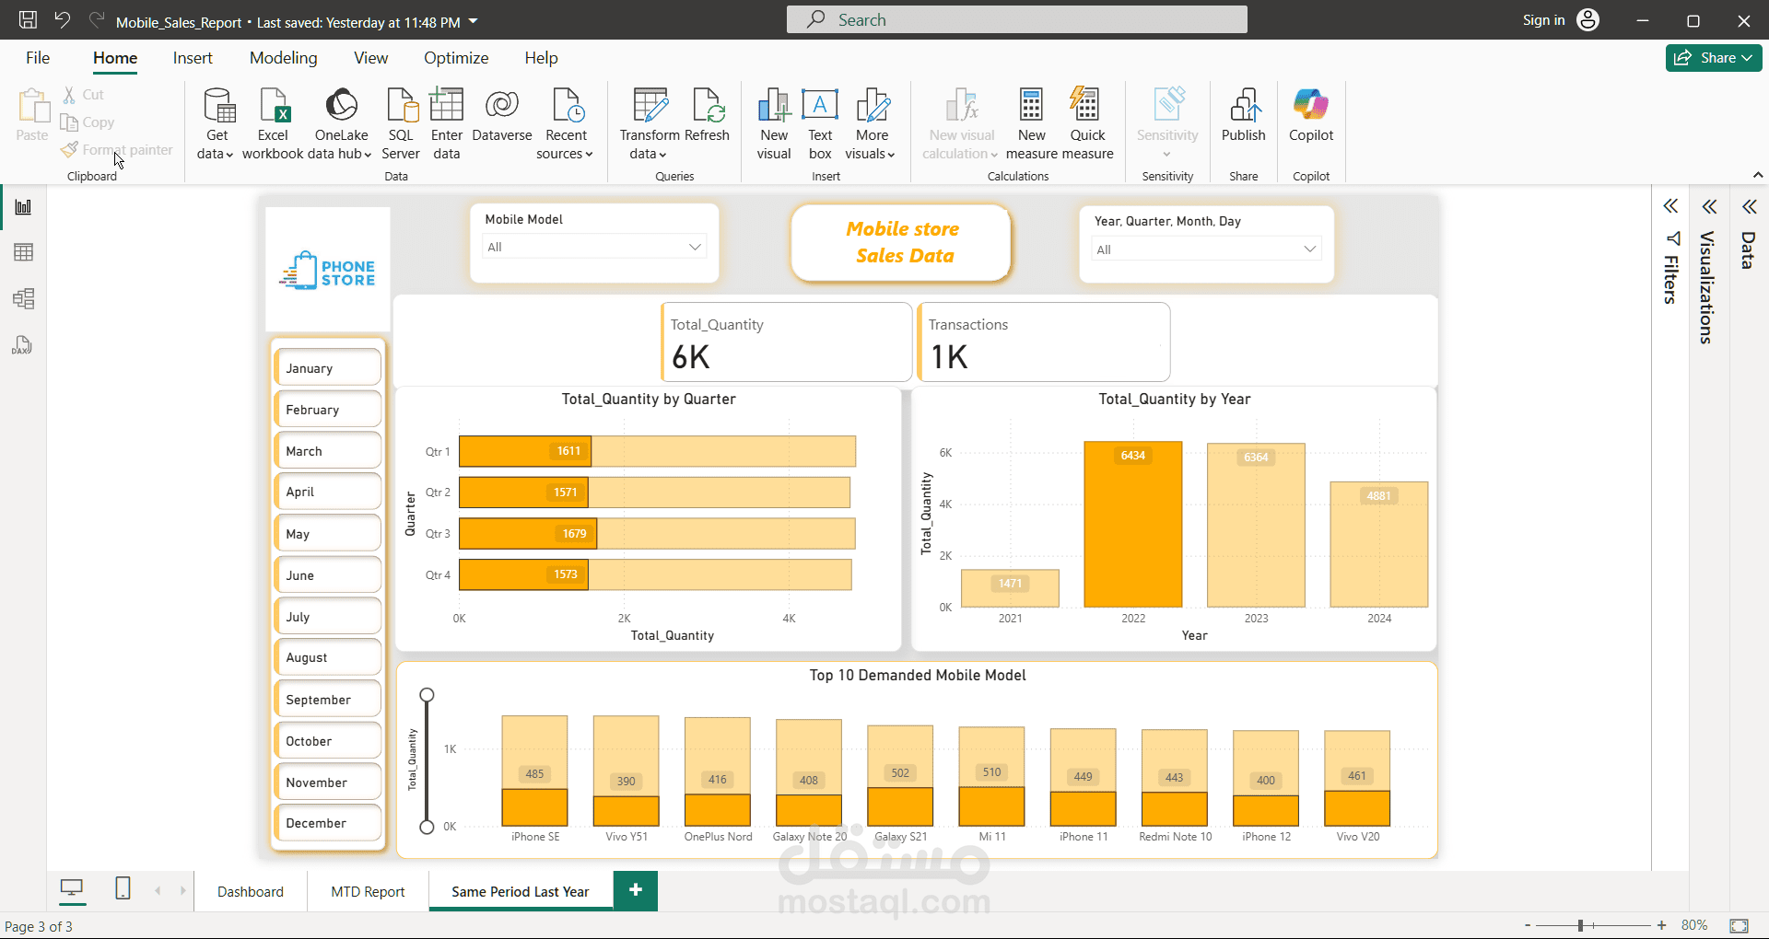
Task: Open Recent sources list
Action: pyautogui.click(x=566, y=124)
